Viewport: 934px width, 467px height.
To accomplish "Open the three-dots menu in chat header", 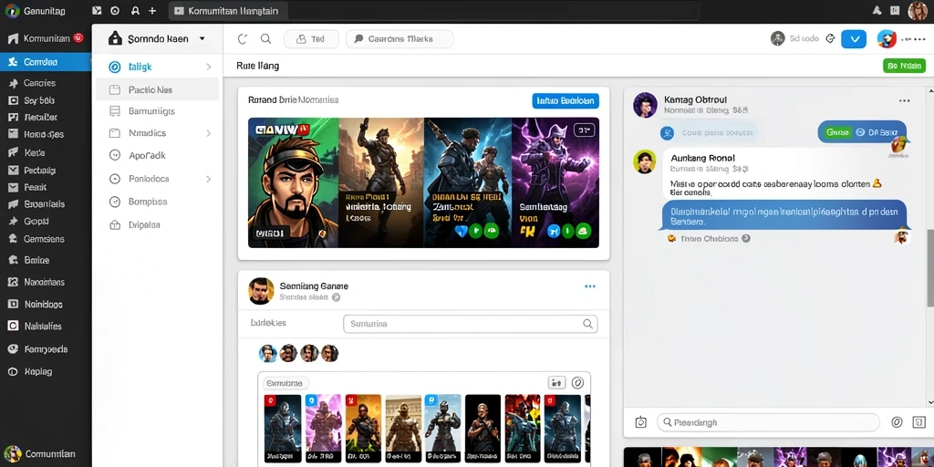I will coord(904,100).
